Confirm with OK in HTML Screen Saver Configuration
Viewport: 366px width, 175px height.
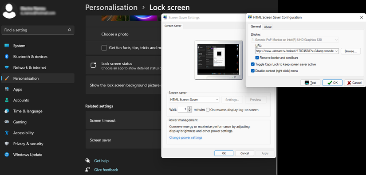pos(332,83)
